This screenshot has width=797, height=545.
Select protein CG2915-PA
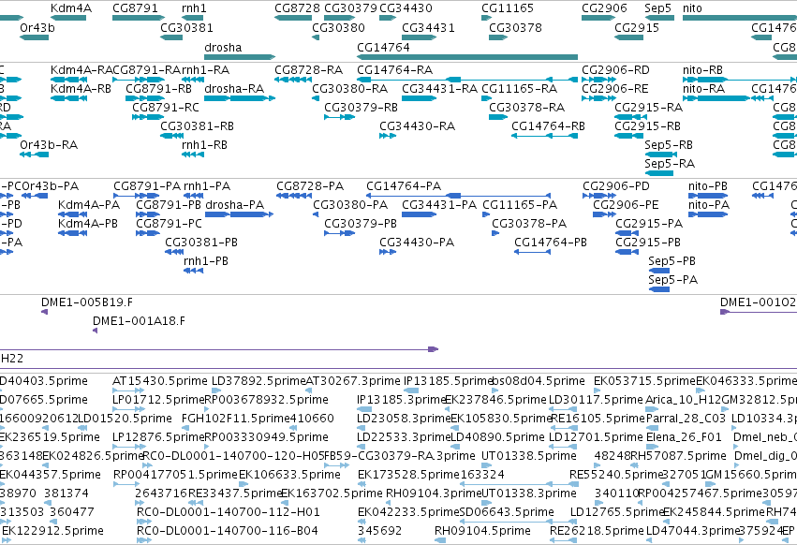pos(627,233)
